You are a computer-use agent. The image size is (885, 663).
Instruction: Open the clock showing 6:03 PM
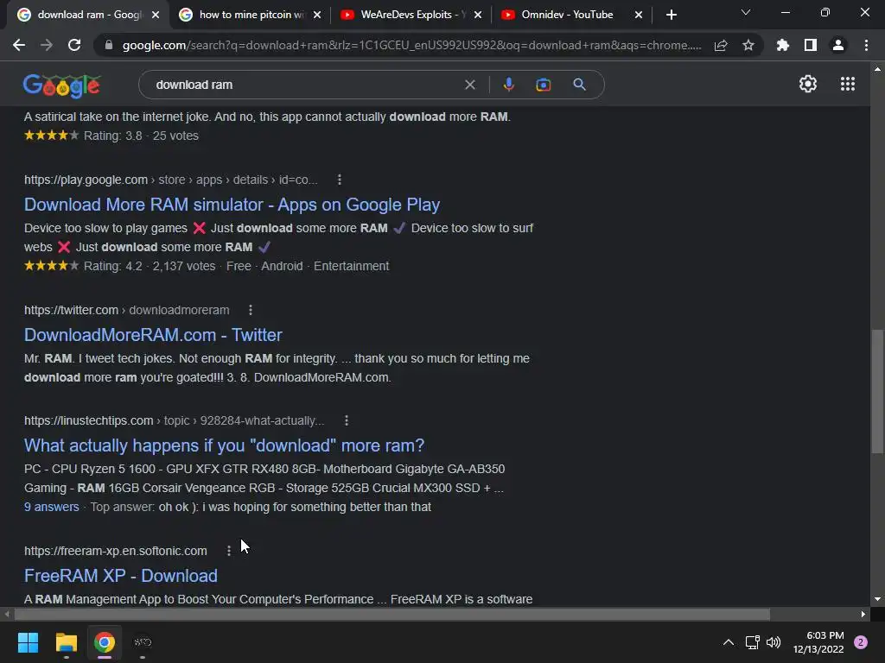(818, 642)
